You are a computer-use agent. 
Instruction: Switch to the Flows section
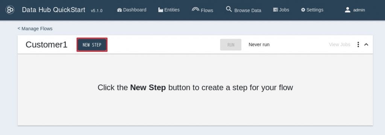click(203, 10)
